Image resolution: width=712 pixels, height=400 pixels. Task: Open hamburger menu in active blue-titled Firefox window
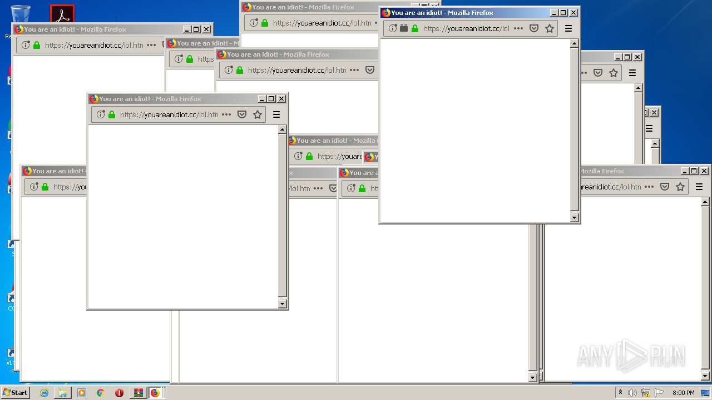(x=568, y=28)
